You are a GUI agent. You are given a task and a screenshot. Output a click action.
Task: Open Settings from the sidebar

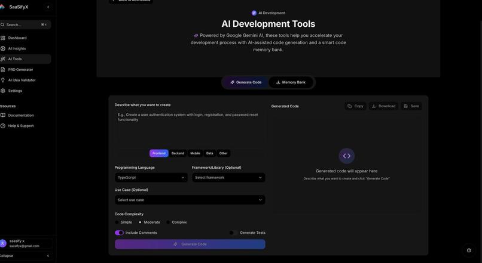pos(26,91)
